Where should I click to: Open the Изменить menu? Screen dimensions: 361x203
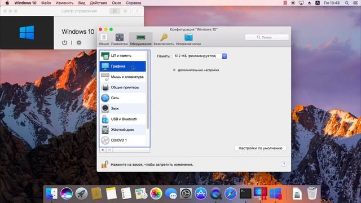[64, 3]
